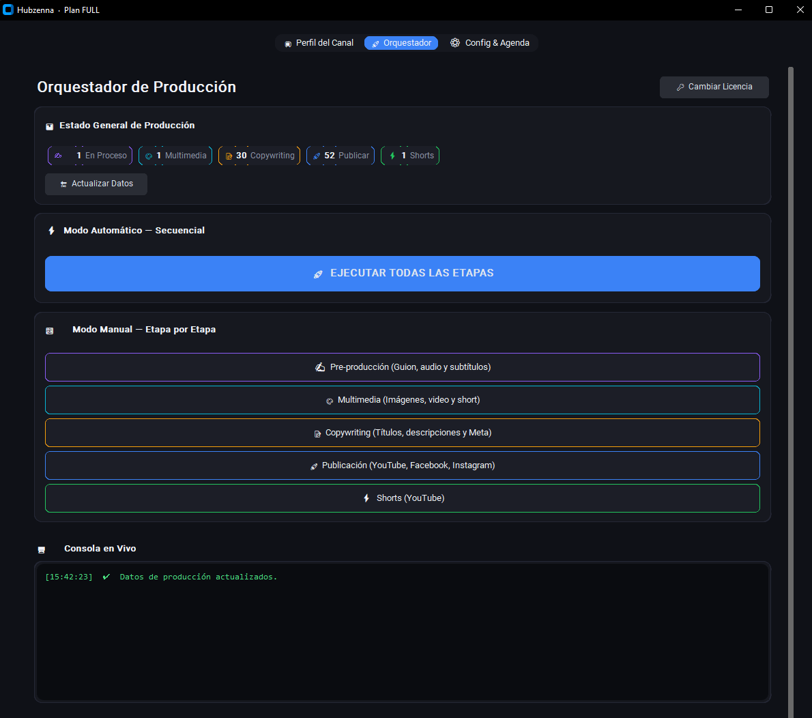The image size is (812, 718).
Task: Click the rocket icon in Orquestador tab
Action: 375,44
